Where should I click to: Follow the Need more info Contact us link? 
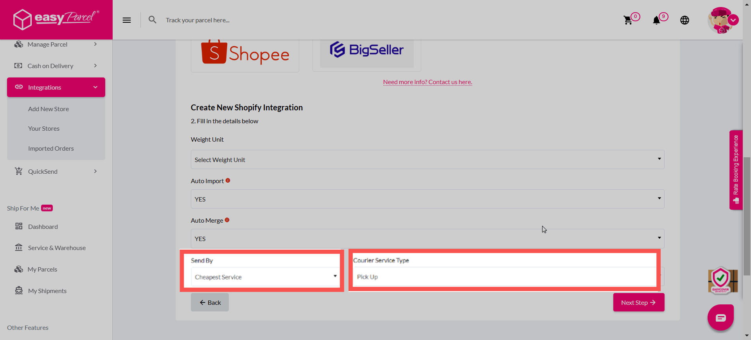click(x=428, y=82)
